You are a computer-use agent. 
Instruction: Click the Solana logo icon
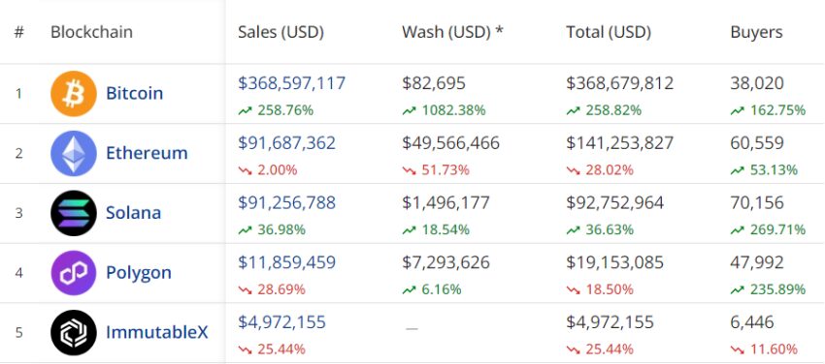[74, 213]
